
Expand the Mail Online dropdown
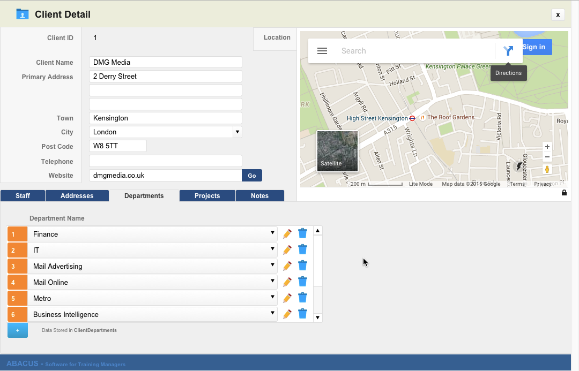[x=272, y=281]
